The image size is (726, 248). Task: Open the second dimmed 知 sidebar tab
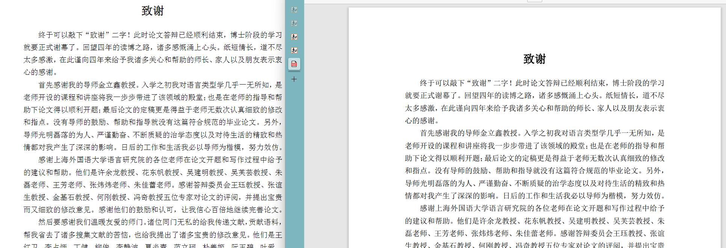point(294,23)
